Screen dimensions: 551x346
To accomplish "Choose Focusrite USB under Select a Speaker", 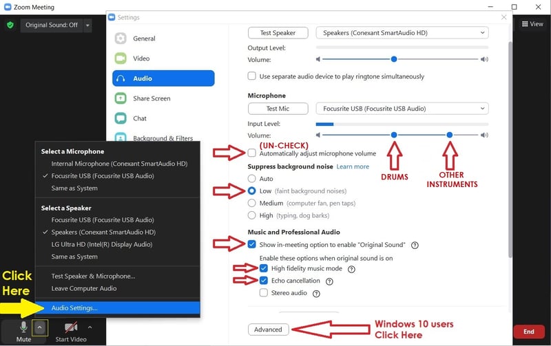I will [x=103, y=219].
